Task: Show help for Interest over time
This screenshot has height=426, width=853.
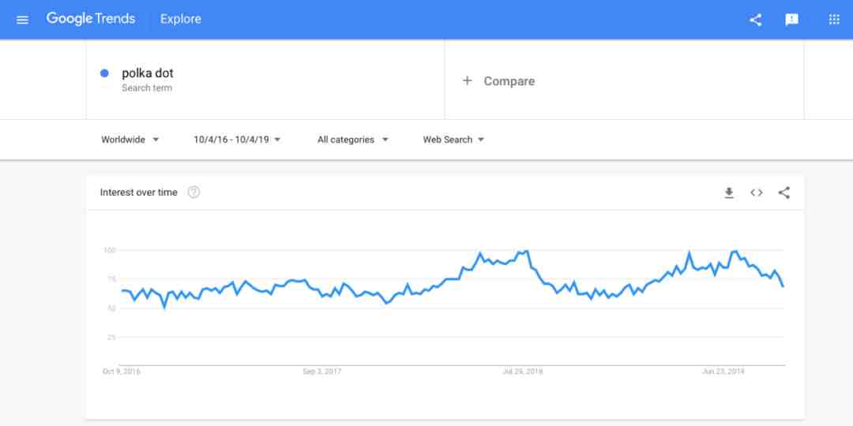Action: 194,192
